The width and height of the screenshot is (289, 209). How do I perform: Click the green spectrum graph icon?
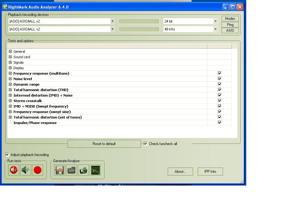[x=95, y=170]
